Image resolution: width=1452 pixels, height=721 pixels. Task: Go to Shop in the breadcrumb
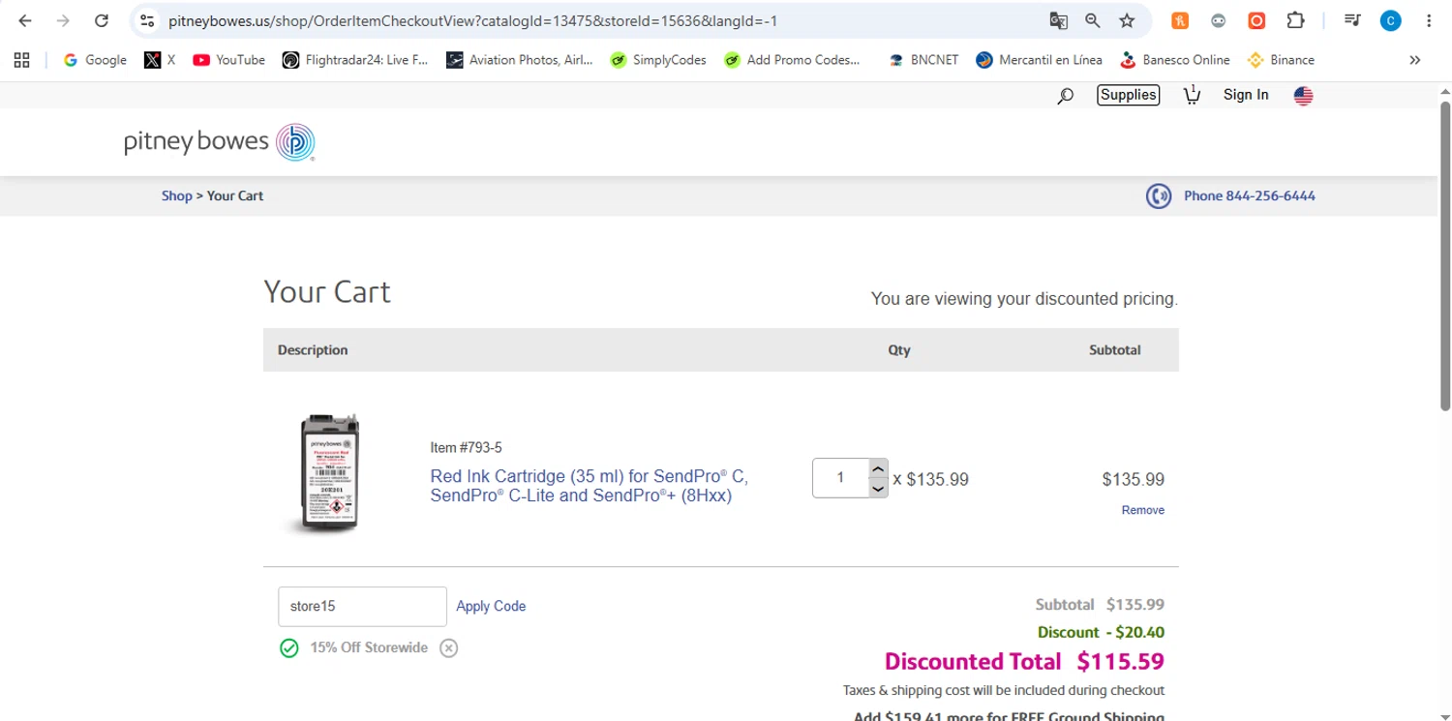pyautogui.click(x=176, y=195)
